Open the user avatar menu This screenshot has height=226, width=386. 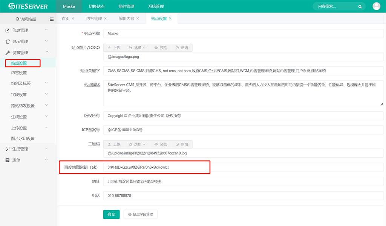coord(376,6)
